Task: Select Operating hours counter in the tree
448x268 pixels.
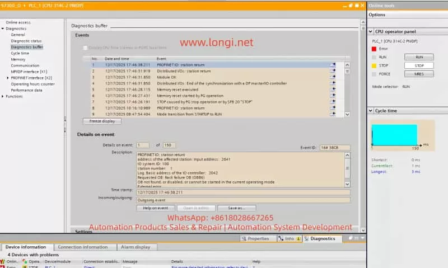Action: pyautogui.click(x=32, y=84)
